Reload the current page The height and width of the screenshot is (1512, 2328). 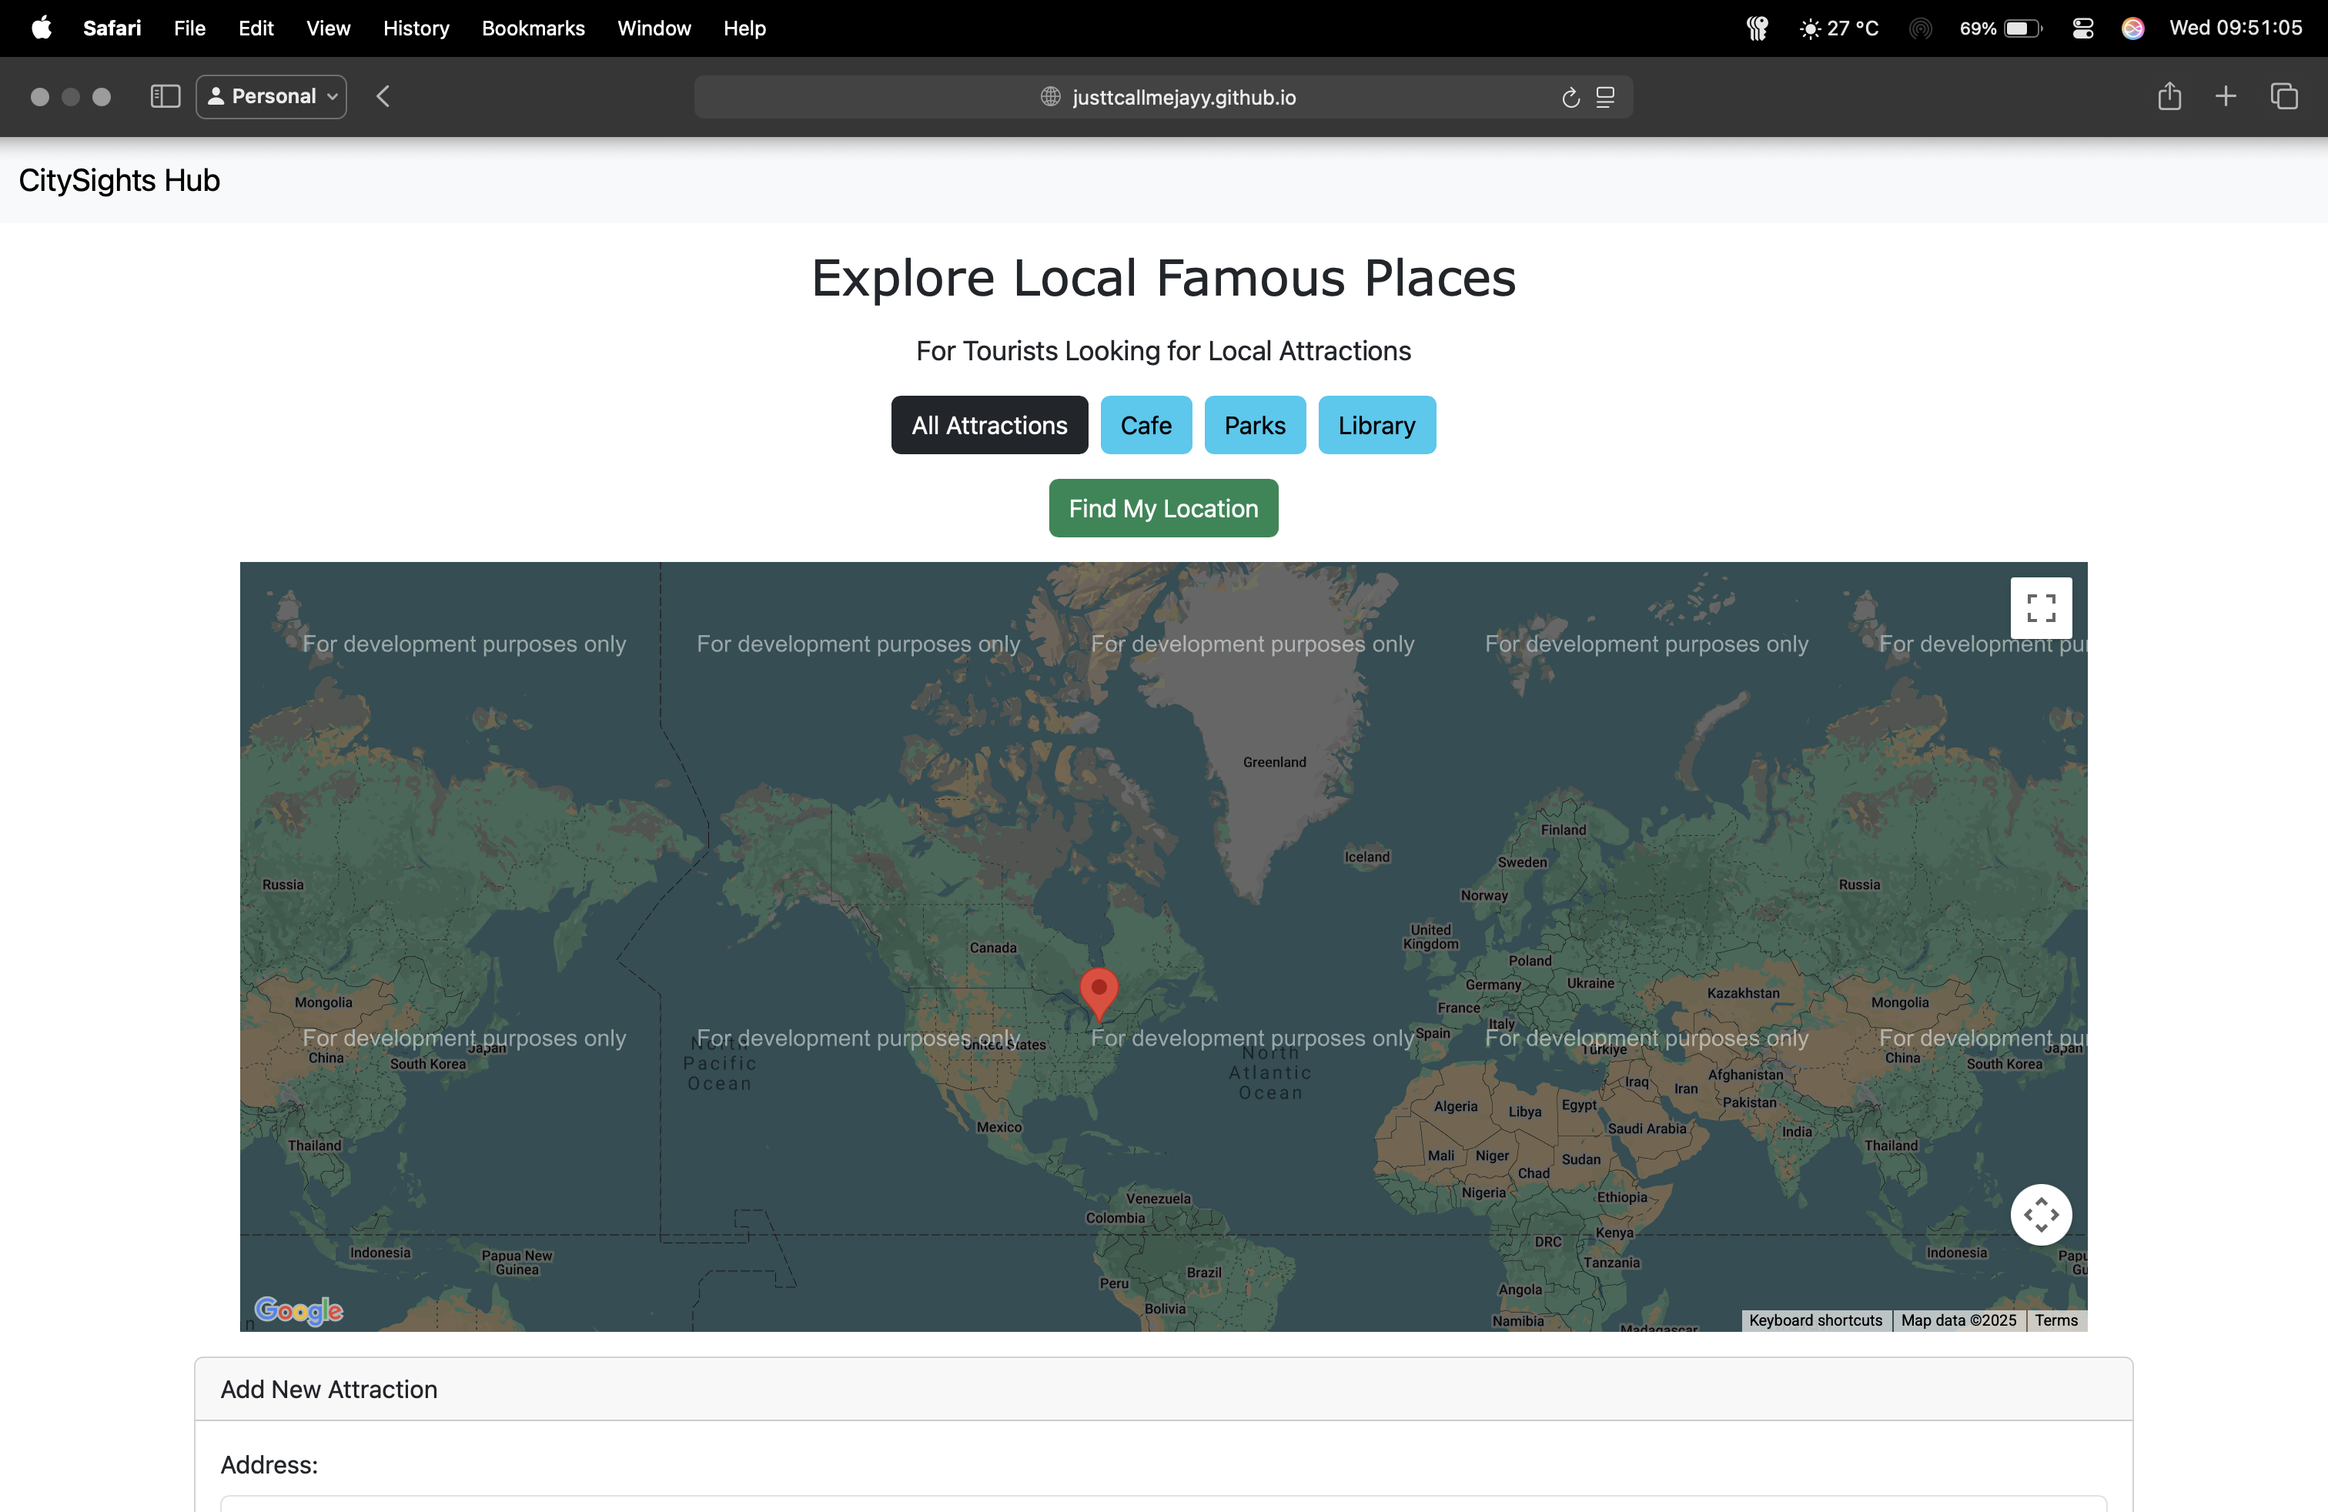1570,97
